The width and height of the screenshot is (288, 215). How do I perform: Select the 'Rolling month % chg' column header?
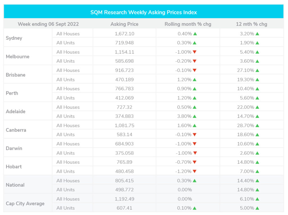click(188, 24)
